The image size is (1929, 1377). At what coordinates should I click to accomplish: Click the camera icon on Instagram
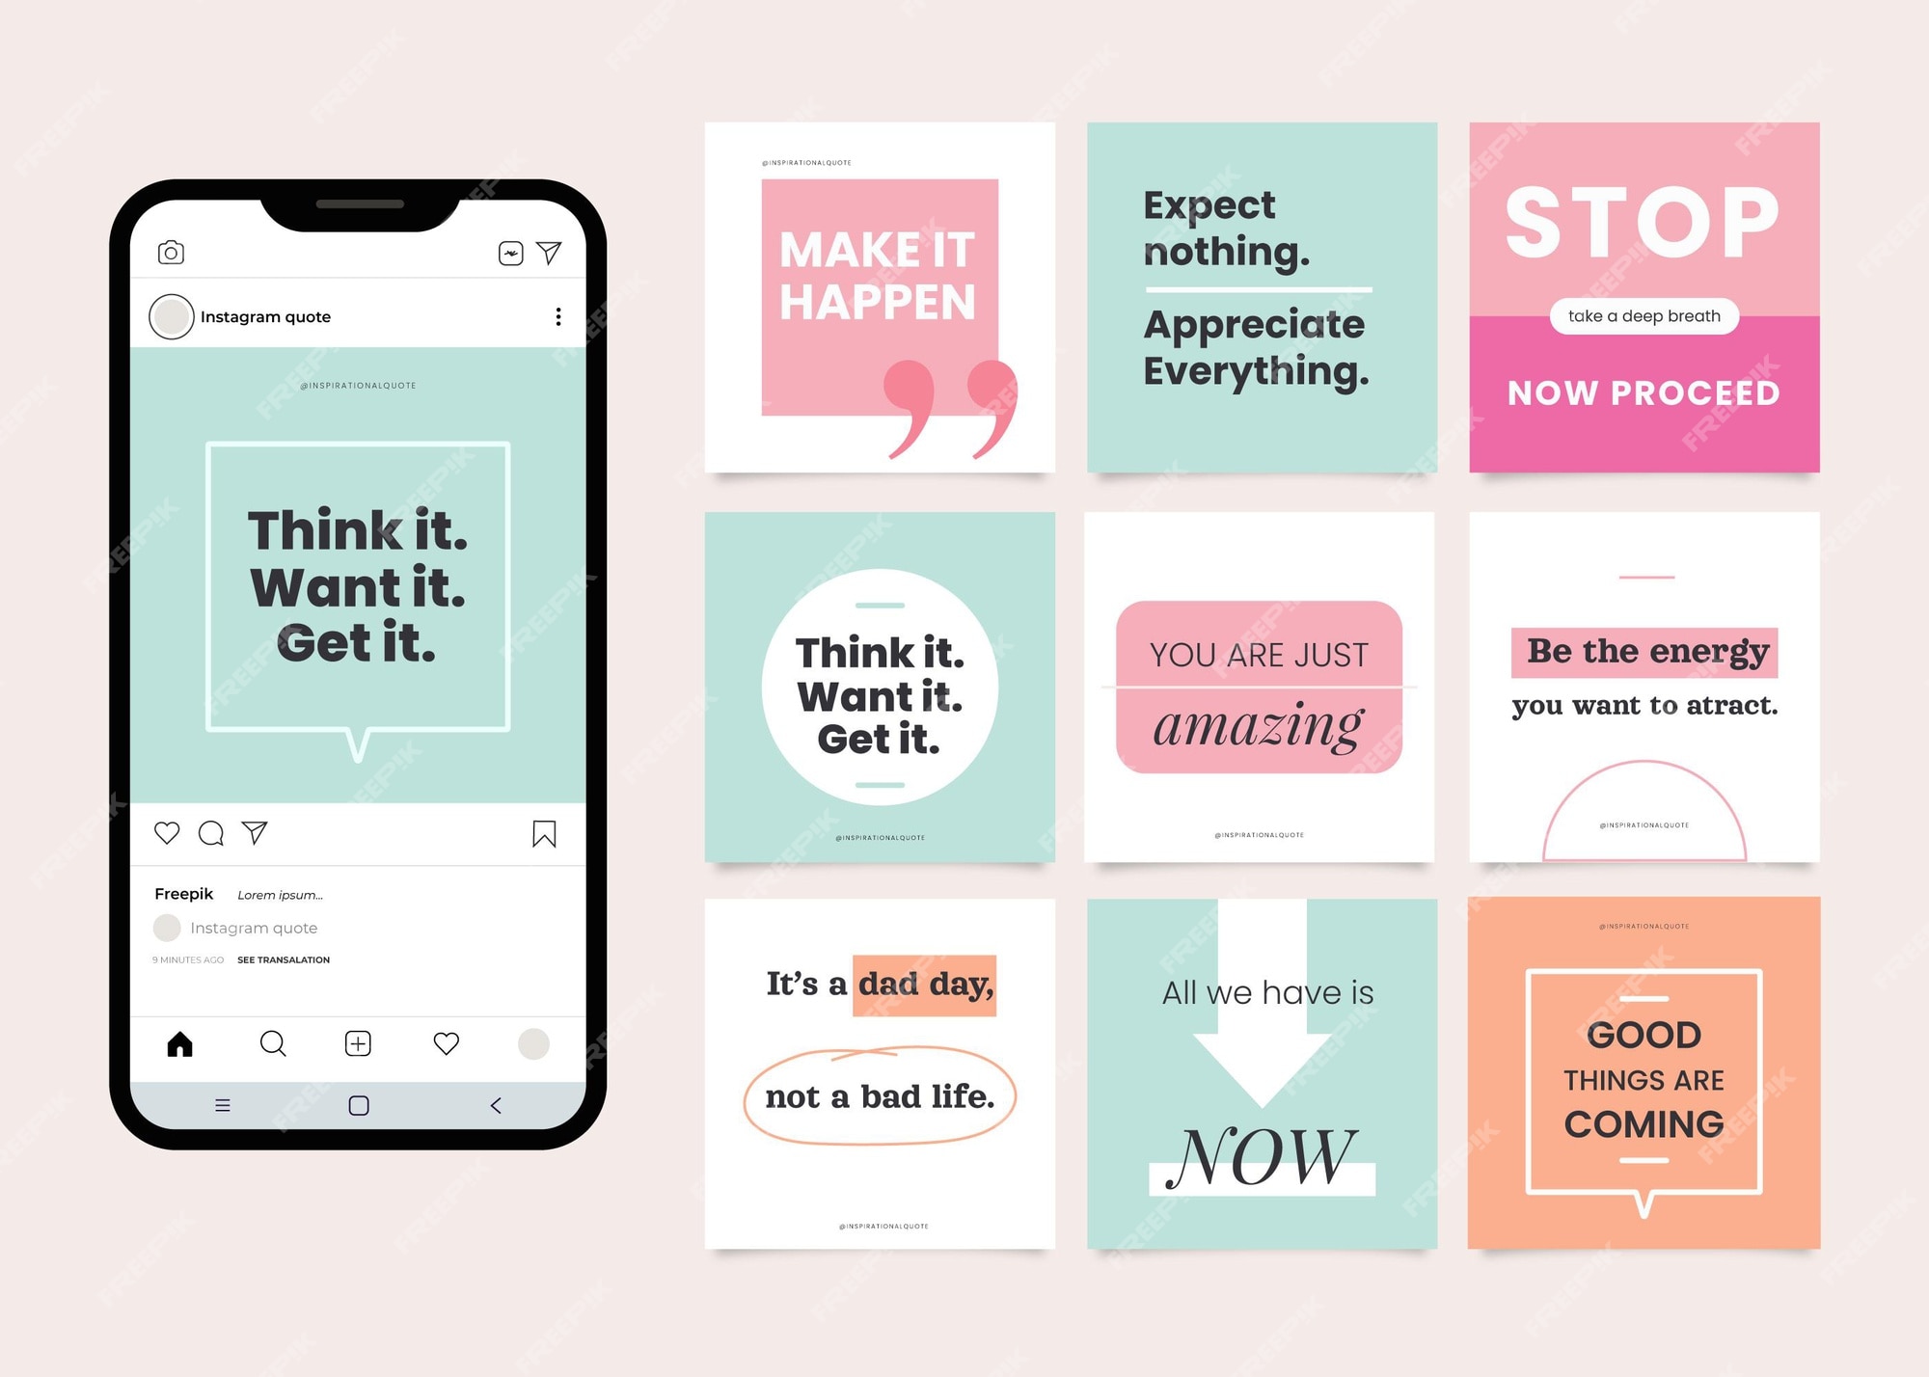[167, 251]
